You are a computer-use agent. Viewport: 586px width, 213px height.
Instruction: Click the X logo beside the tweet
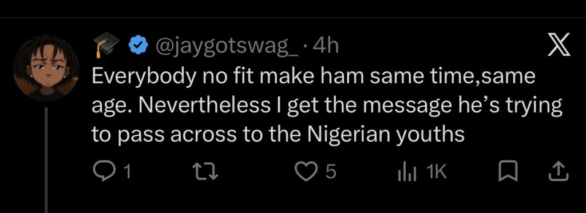559,45
